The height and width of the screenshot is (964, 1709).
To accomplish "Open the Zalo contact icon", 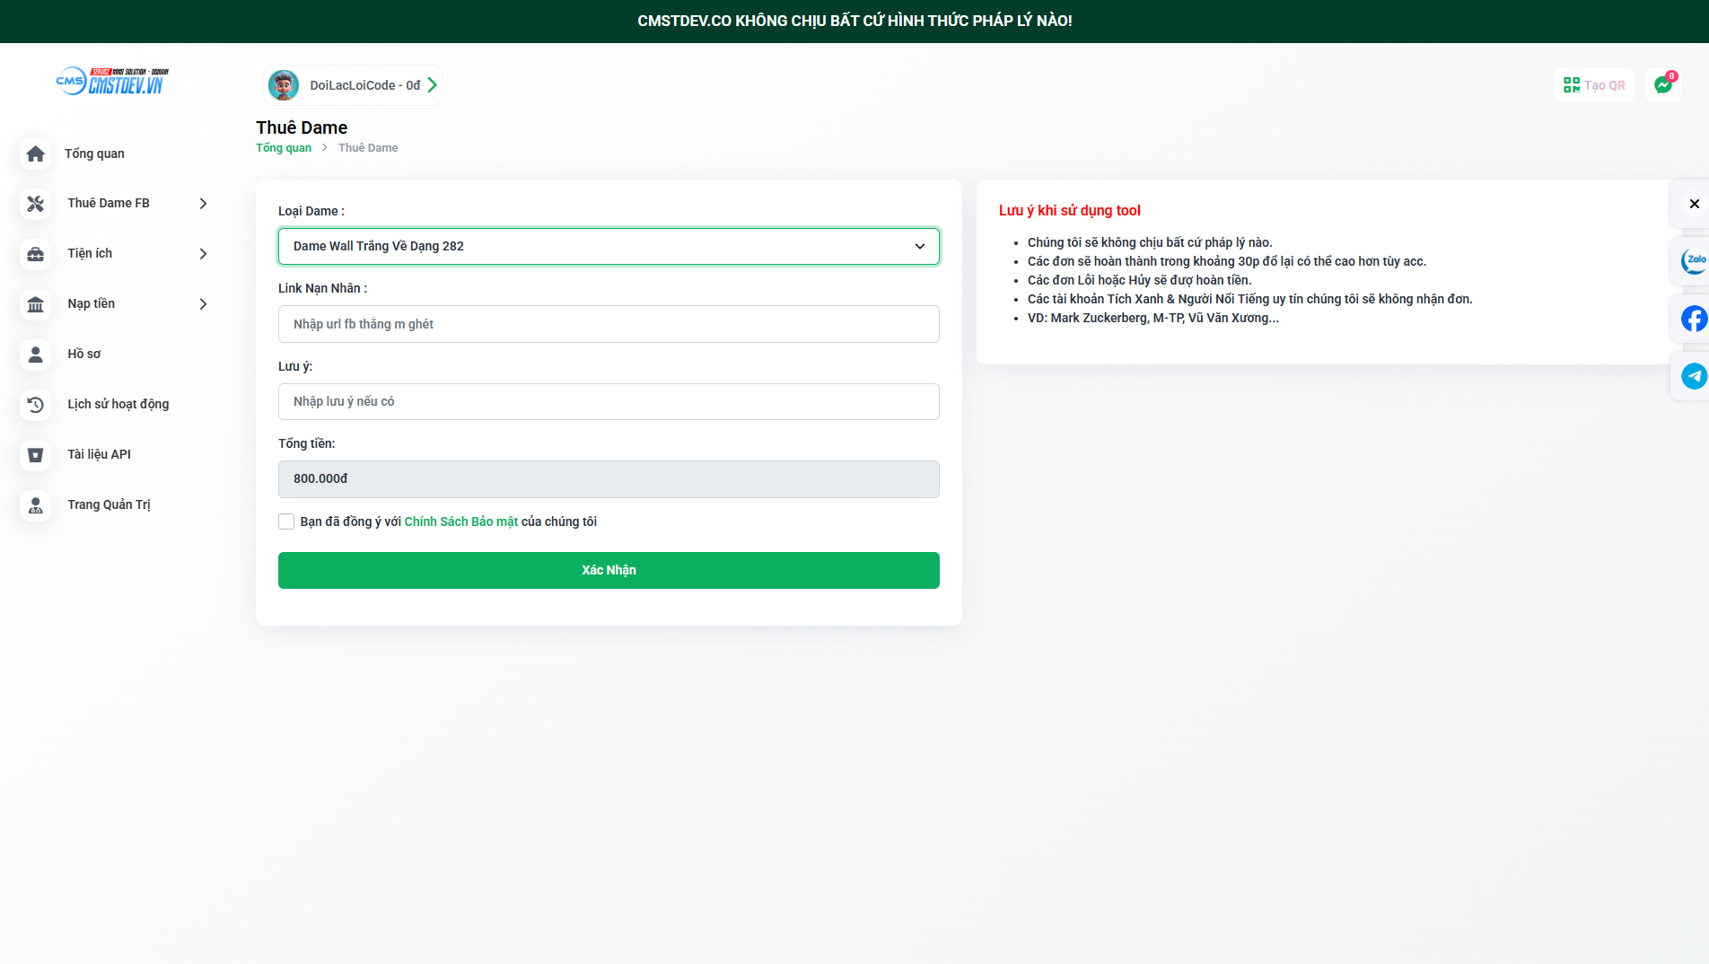I will 1693,261.
